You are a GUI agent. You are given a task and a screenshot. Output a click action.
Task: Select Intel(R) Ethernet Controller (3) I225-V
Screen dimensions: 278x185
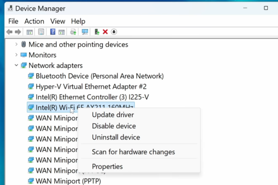[92, 97]
